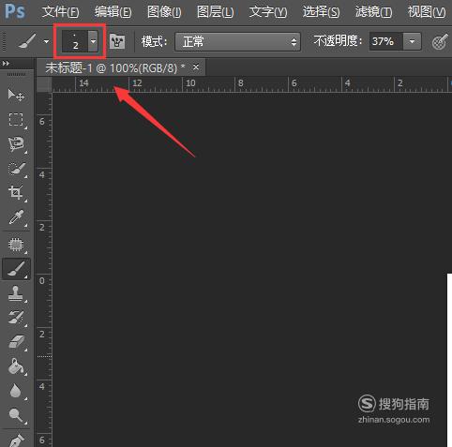
Task: Select the Dodge tool
Action: (x=16, y=415)
